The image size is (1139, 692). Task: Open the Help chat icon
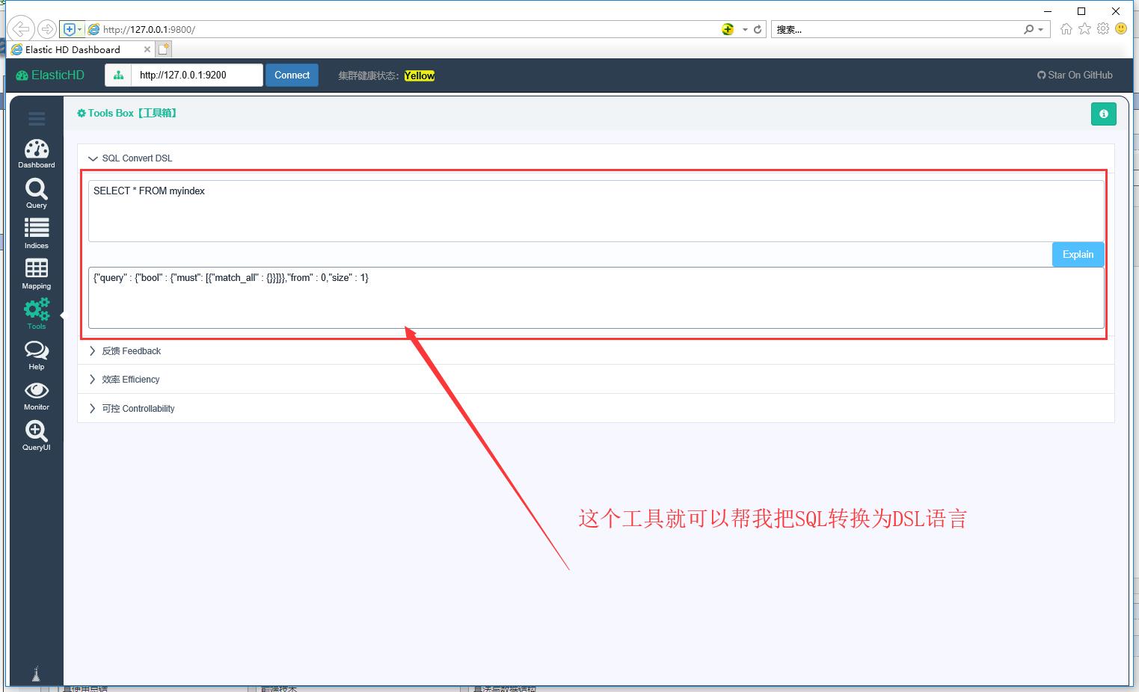click(37, 355)
